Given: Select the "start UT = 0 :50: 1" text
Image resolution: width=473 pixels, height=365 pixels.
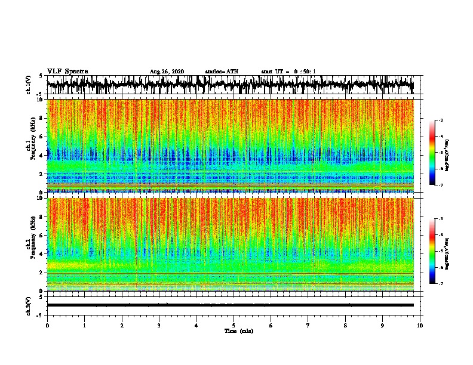Looking at the screenshot, I should click(x=288, y=72).
